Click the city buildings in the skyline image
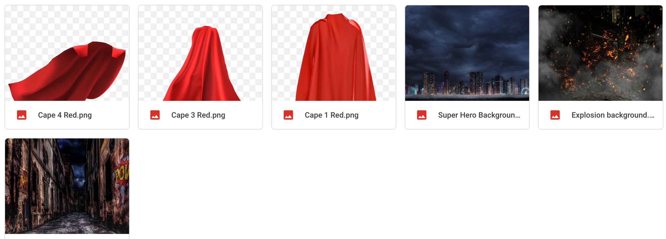The height and width of the screenshot is (239, 666). 467,83
